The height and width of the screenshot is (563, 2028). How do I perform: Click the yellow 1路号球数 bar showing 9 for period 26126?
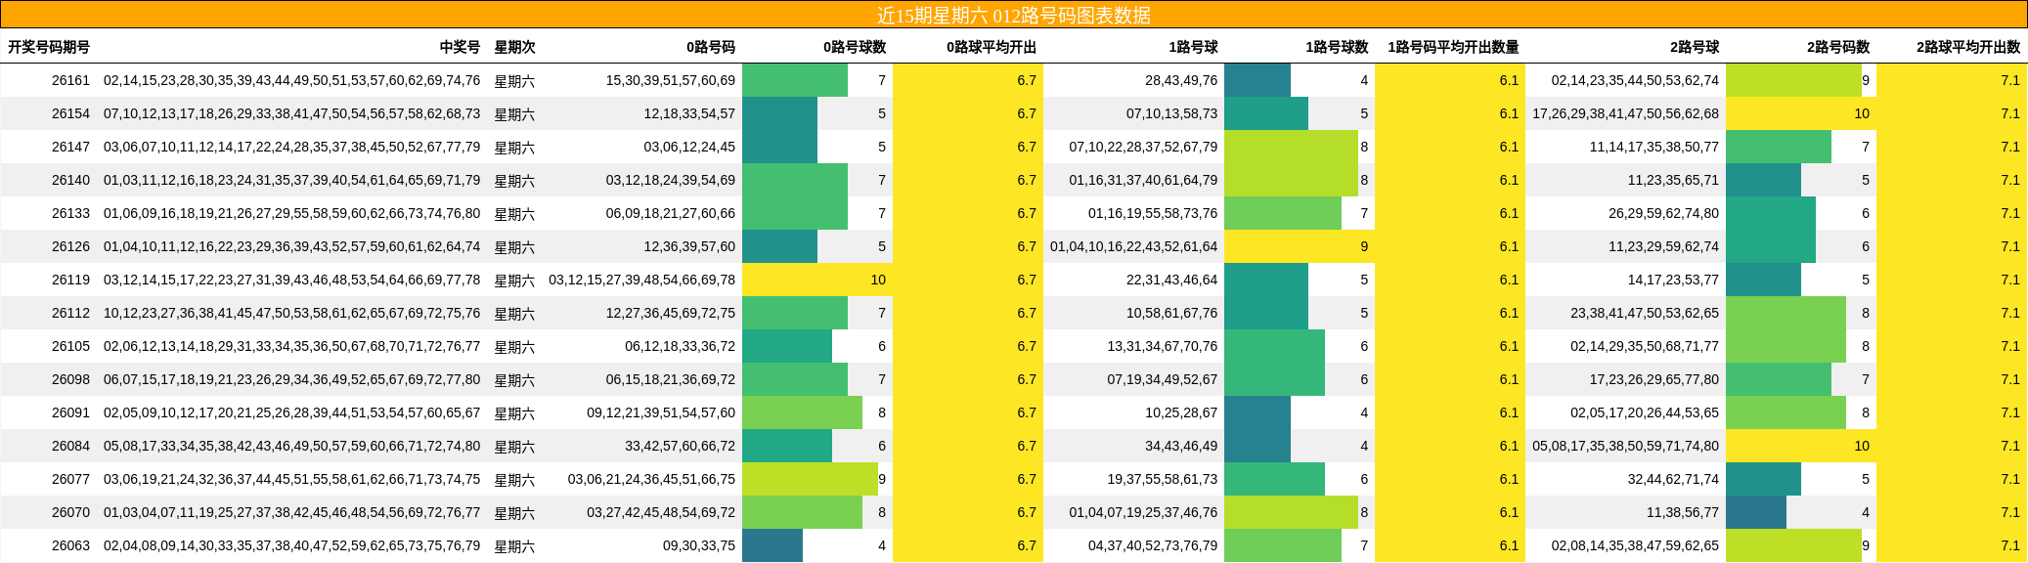click(1300, 246)
